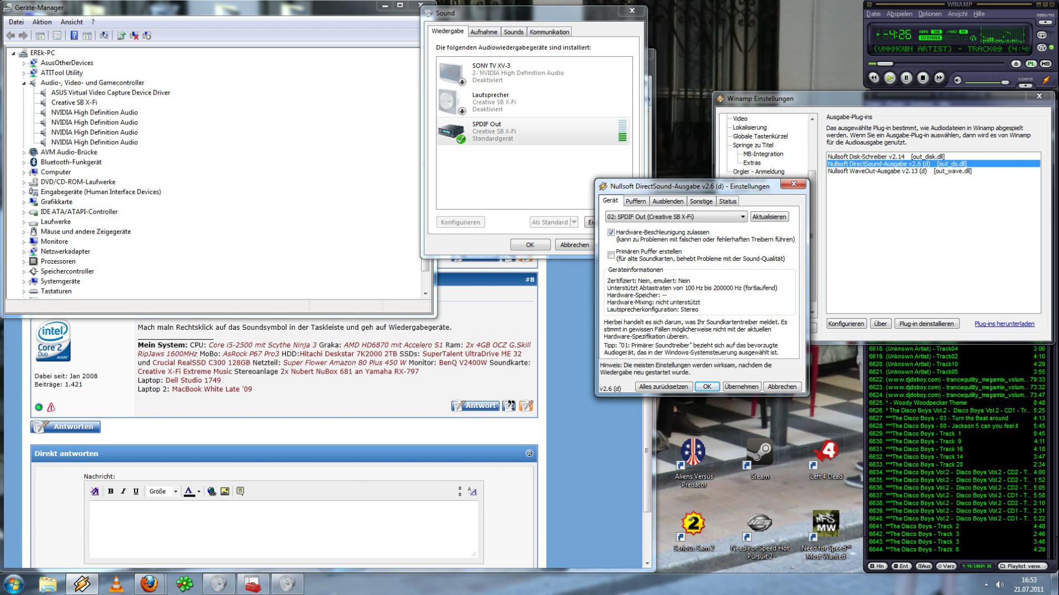Click the forum Antworten button

click(66, 427)
